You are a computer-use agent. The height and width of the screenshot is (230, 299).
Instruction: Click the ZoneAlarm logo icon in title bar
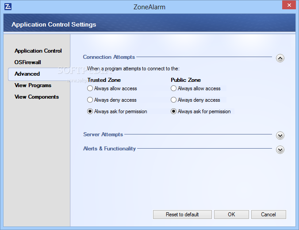pos(8,7)
